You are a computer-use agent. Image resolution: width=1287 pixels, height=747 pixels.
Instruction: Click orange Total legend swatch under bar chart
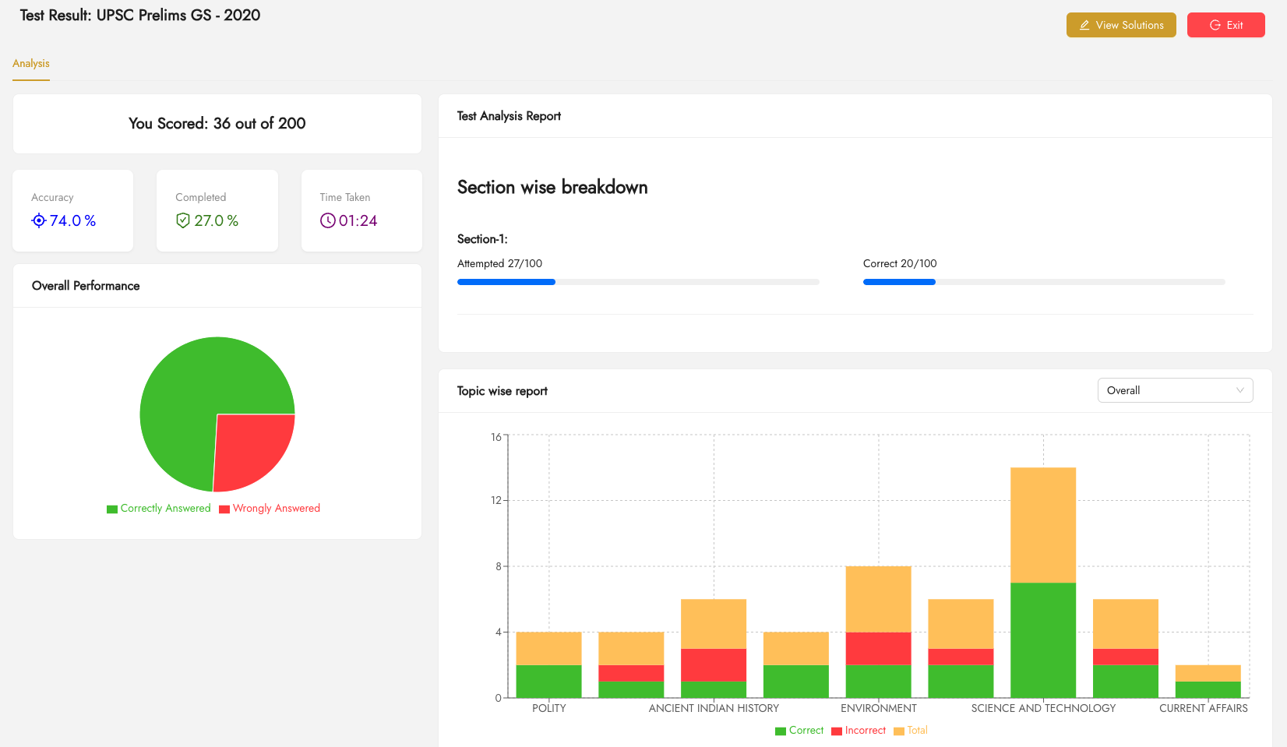tap(899, 731)
